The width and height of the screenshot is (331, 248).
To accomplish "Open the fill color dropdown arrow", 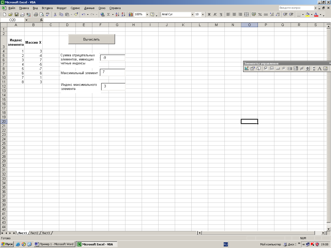I will [x=312, y=14].
